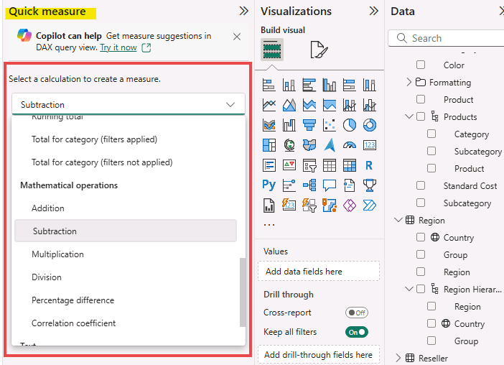Tick the Country checkbox under Region
The width and height of the screenshot is (504, 365).
click(421, 238)
